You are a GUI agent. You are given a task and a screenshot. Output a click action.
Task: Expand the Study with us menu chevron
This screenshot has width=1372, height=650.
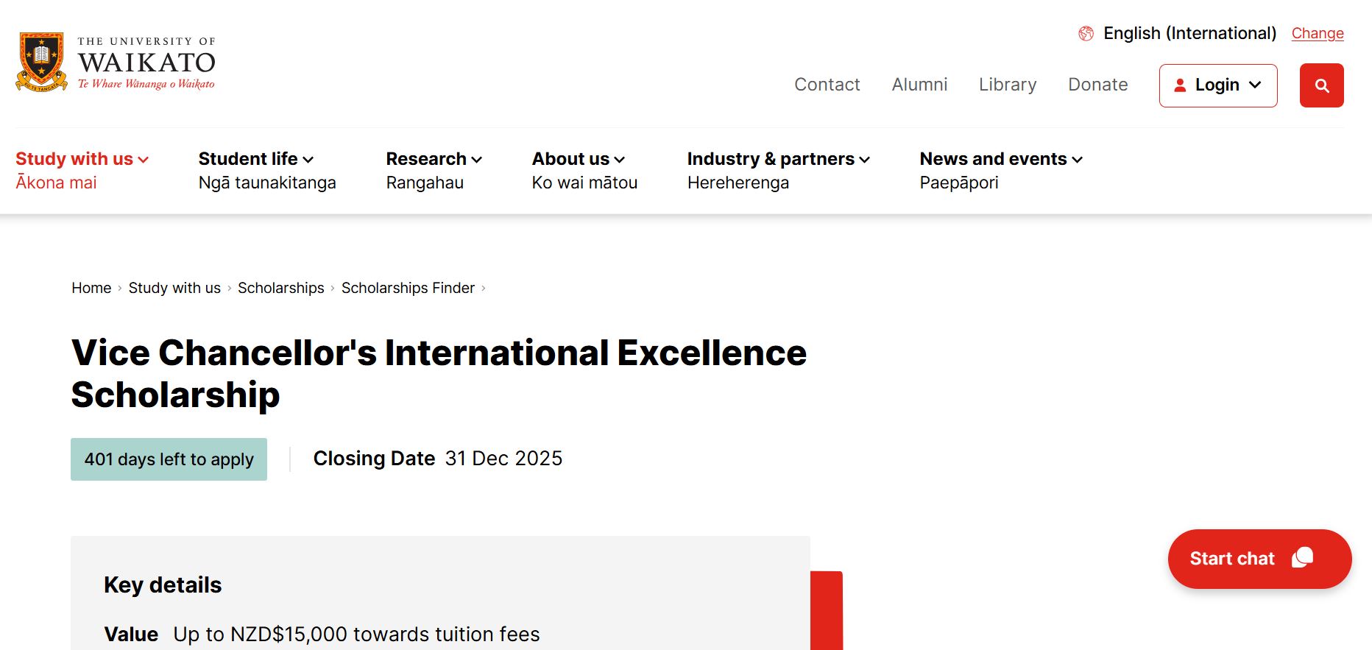point(144,160)
